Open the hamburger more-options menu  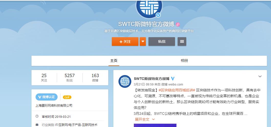coord(182,41)
